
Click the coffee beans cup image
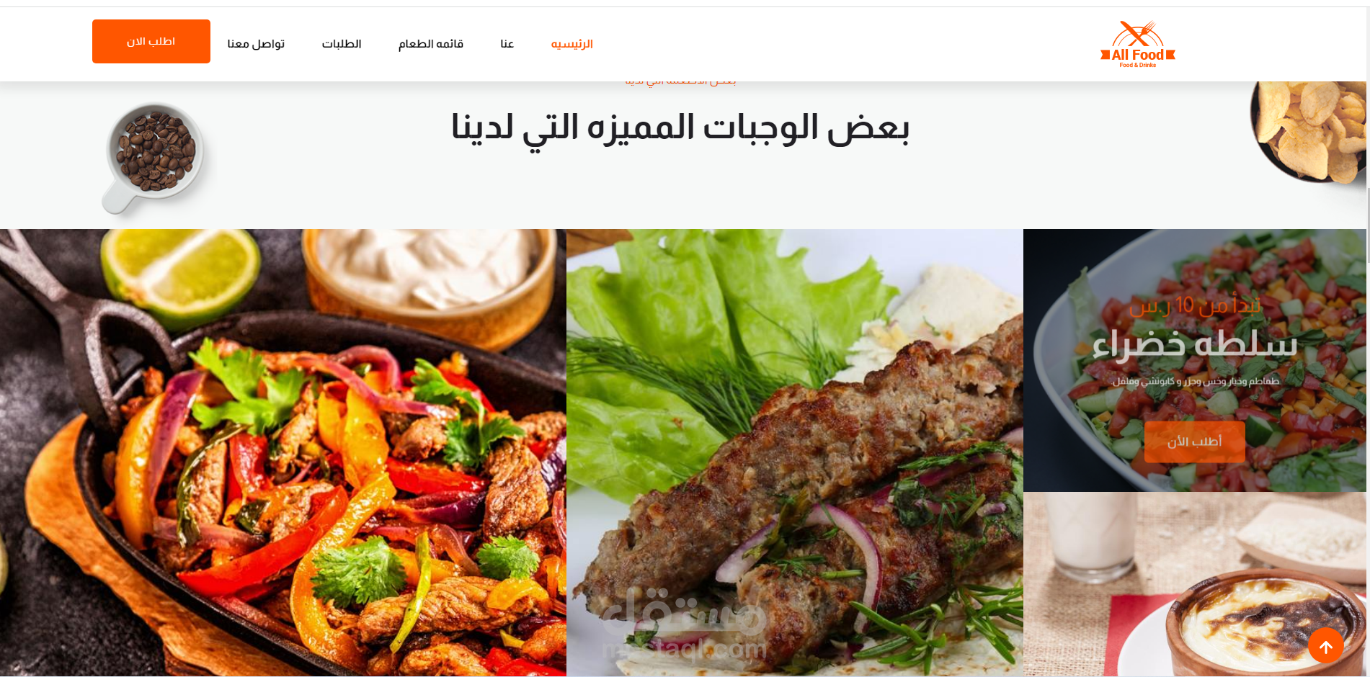[154, 158]
